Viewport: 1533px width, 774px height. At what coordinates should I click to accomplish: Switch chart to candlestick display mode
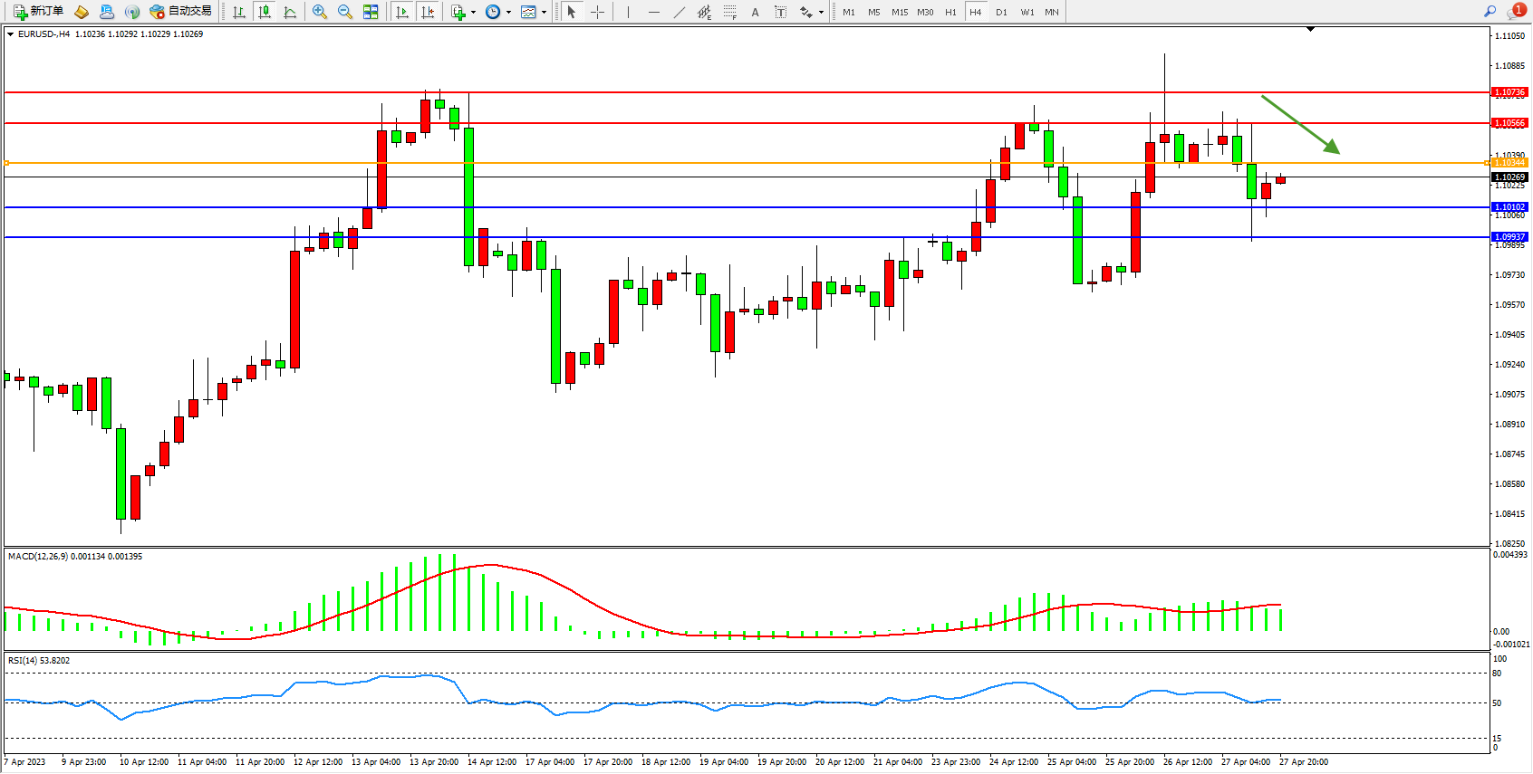[x=265, y=12]
